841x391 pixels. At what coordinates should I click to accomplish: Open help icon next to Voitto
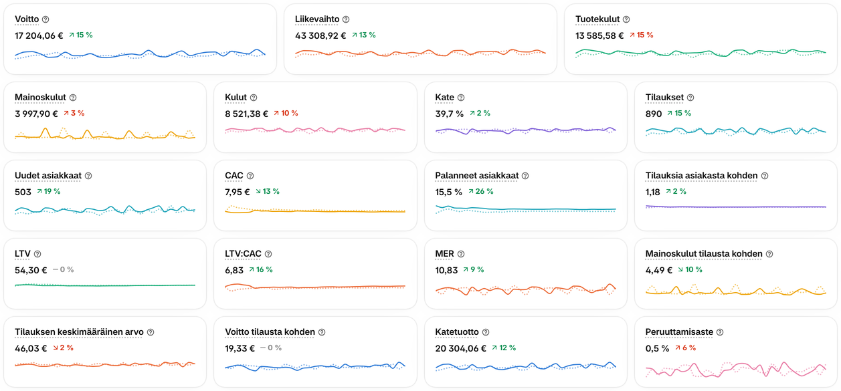pos(45,19)
